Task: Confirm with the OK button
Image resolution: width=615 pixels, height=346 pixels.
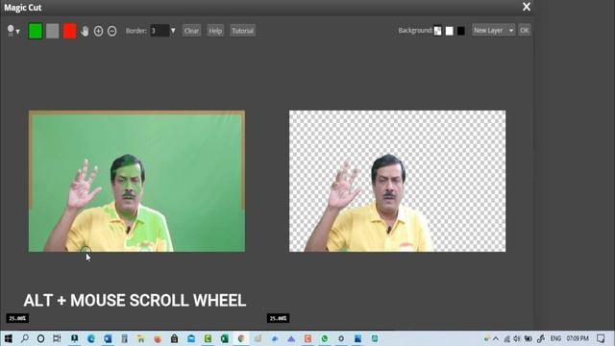Action: coord(525,30)
